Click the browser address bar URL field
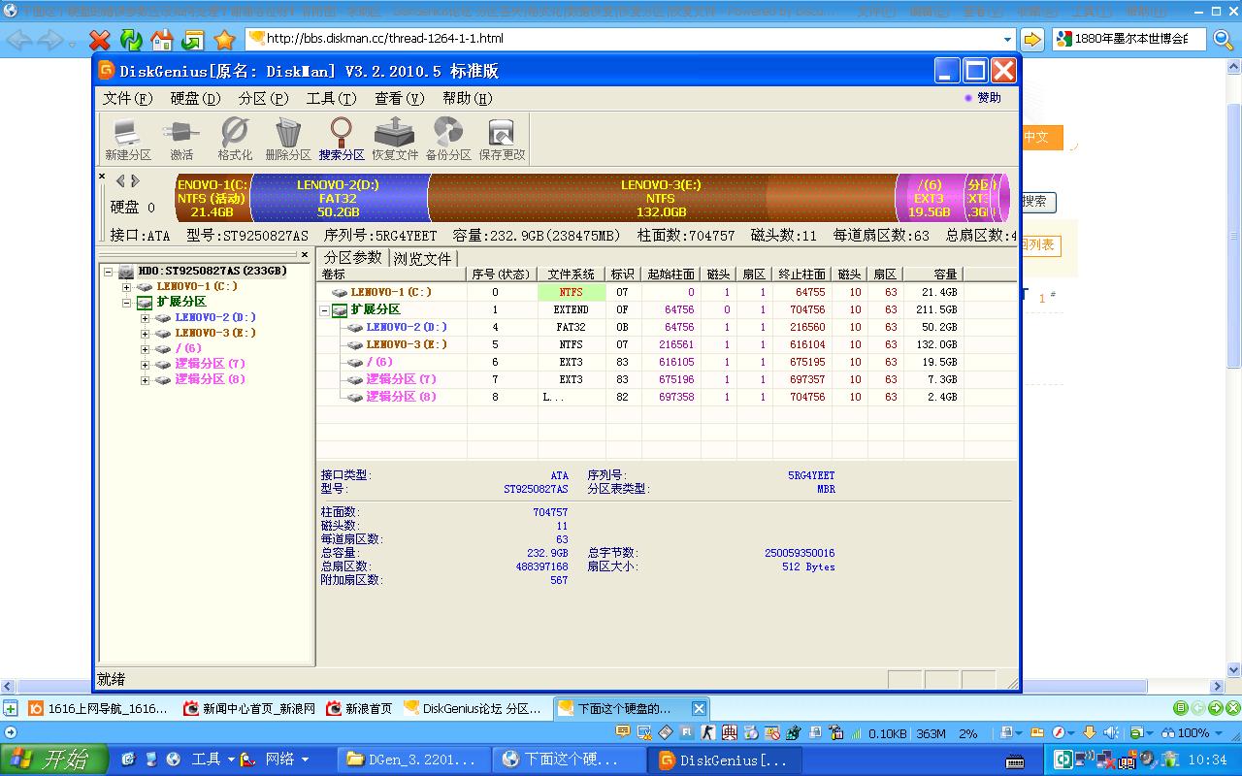Image resolution: width=1242 pixels, height=776 pixels. click(x=631, y=39)
